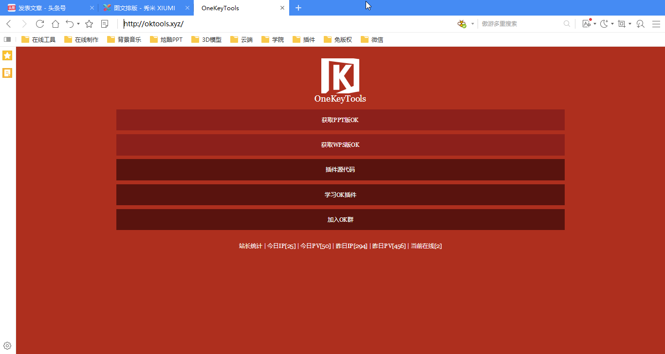Click the OneKeyTools K logo
Screen dimensions: 665x354
click(340, 76)
